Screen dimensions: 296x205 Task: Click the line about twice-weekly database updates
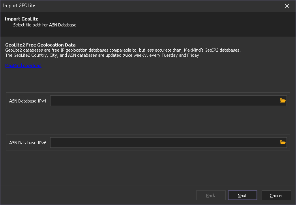(x=103, y=55)
